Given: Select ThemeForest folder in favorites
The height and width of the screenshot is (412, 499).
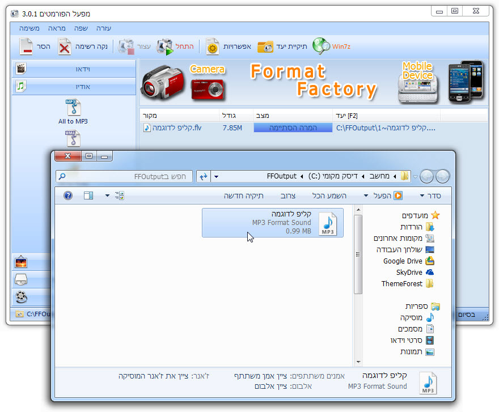Looking at the screenshot, I should click(408, 283).
